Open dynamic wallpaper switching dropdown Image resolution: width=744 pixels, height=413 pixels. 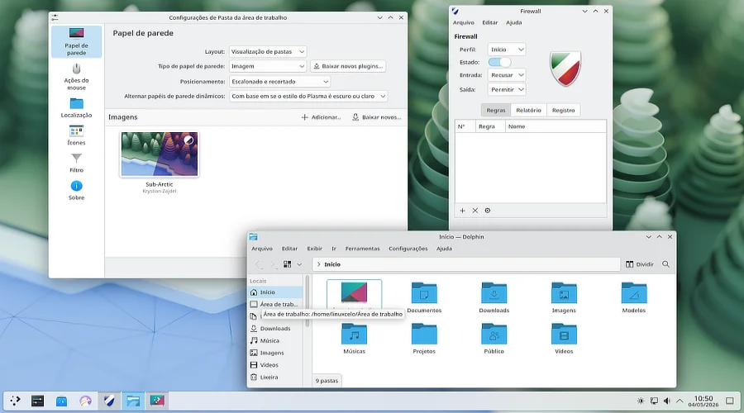coord(308,96)
